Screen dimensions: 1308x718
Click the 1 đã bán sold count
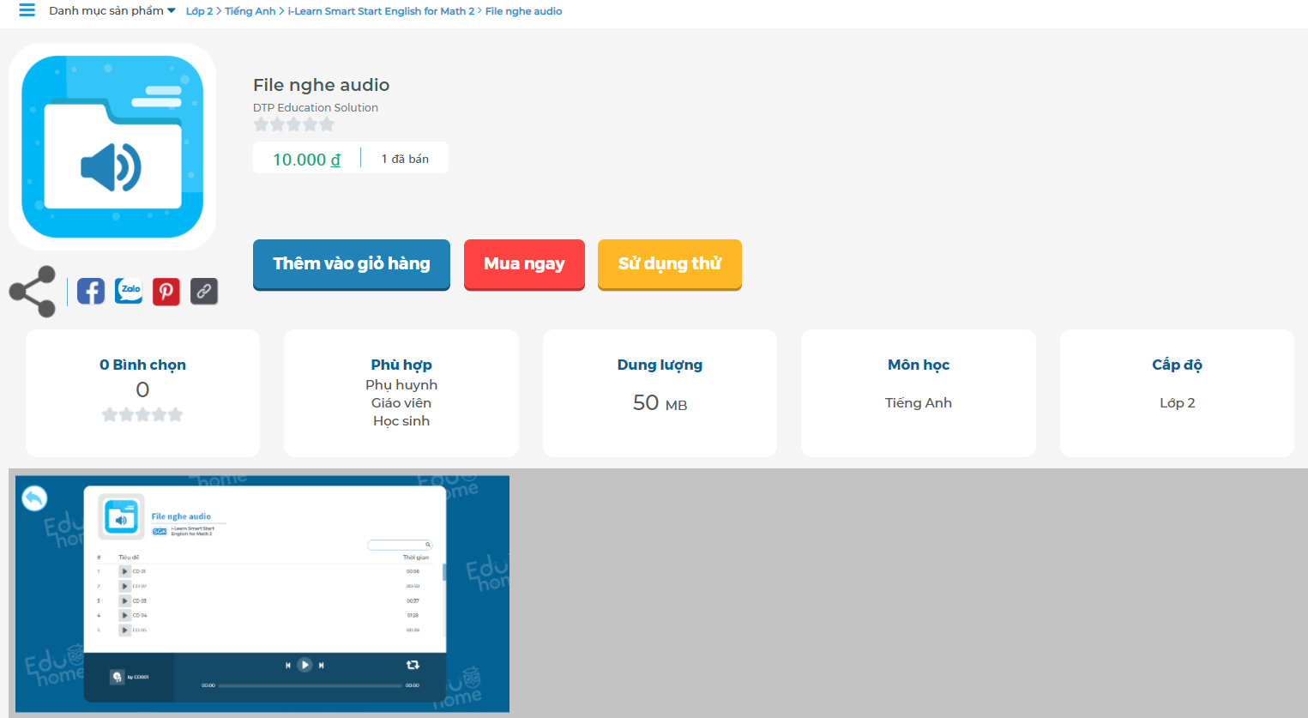pyautogui.click(x=405, y=159)
